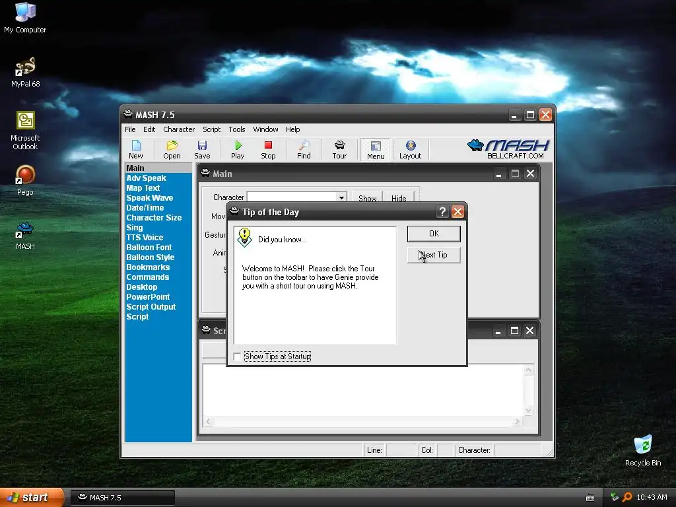This screenshot has width=676, height=507.
Task: Select Desktop in the sidebar
Action: 142,287
